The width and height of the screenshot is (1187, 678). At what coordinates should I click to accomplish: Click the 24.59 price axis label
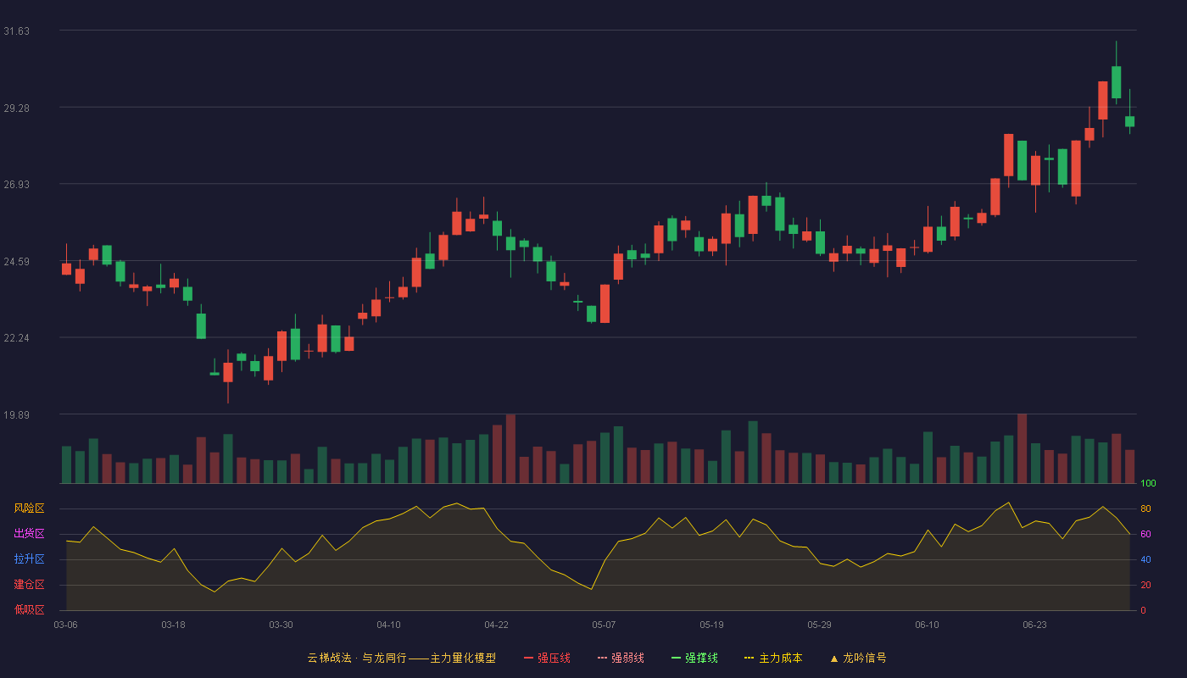pos(16,261)
